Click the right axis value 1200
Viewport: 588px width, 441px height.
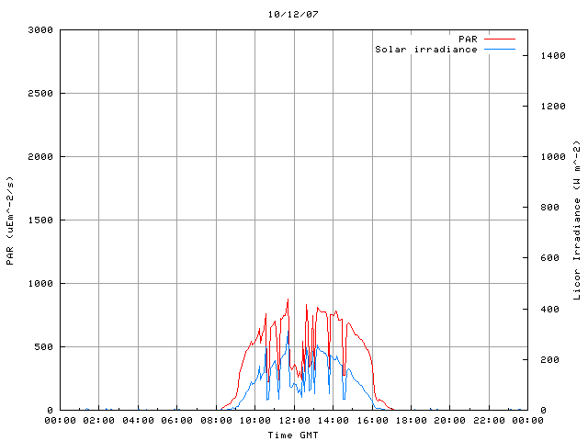553,107
